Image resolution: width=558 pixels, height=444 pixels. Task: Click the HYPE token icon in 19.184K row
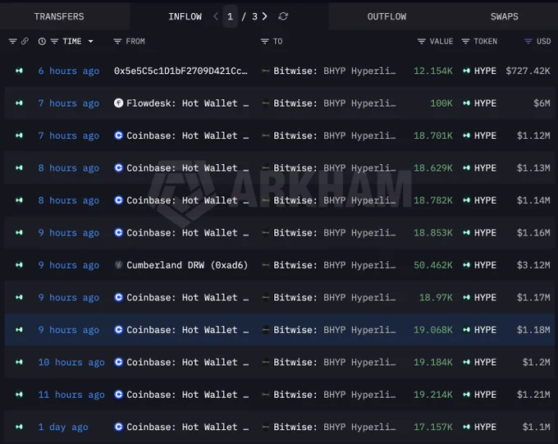[467, 362]
